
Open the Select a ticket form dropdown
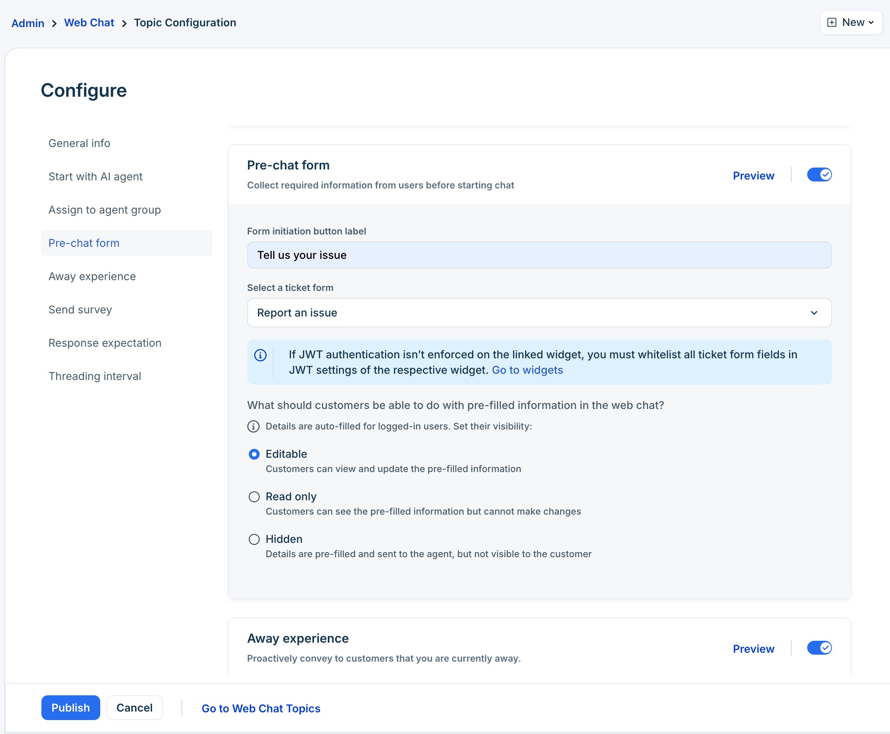[539, 313]
